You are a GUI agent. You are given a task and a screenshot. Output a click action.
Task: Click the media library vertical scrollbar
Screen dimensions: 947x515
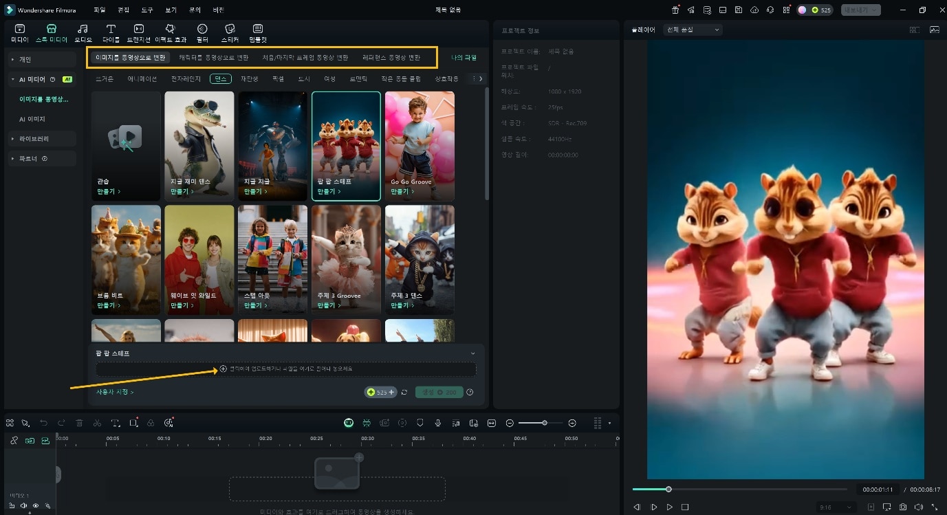click(x=487, y=144)
